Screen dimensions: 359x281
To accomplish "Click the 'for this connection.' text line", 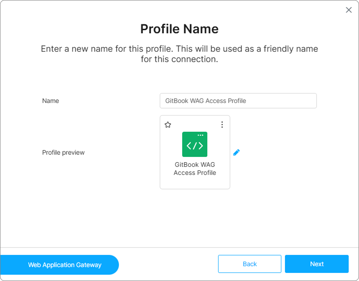I will (179, 59).
